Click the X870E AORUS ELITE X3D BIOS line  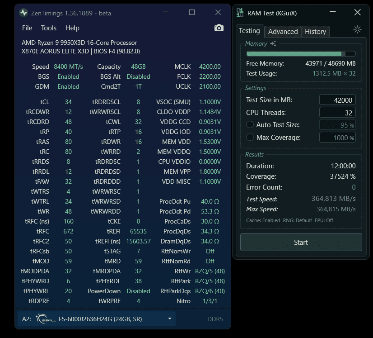click(81, 51)
